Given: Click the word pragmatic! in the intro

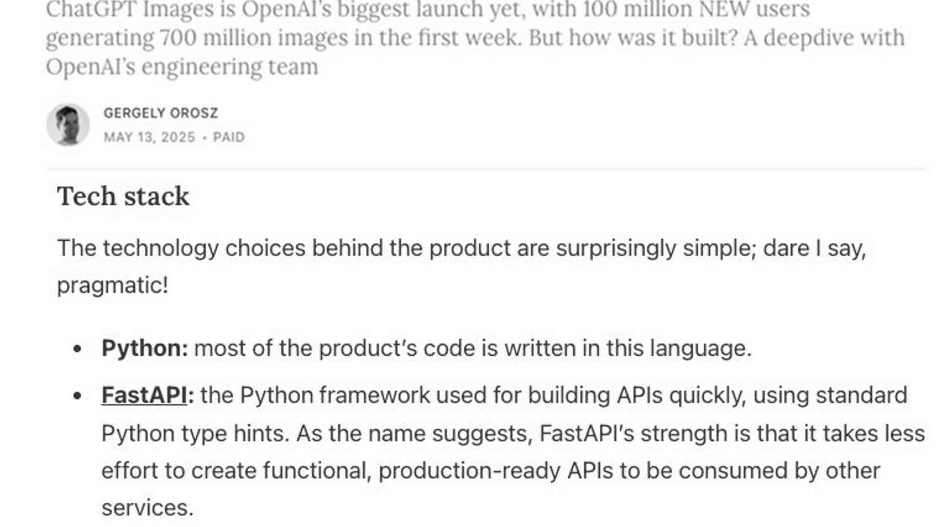Looking at the screenshot, I should click(x=113, y=285).
